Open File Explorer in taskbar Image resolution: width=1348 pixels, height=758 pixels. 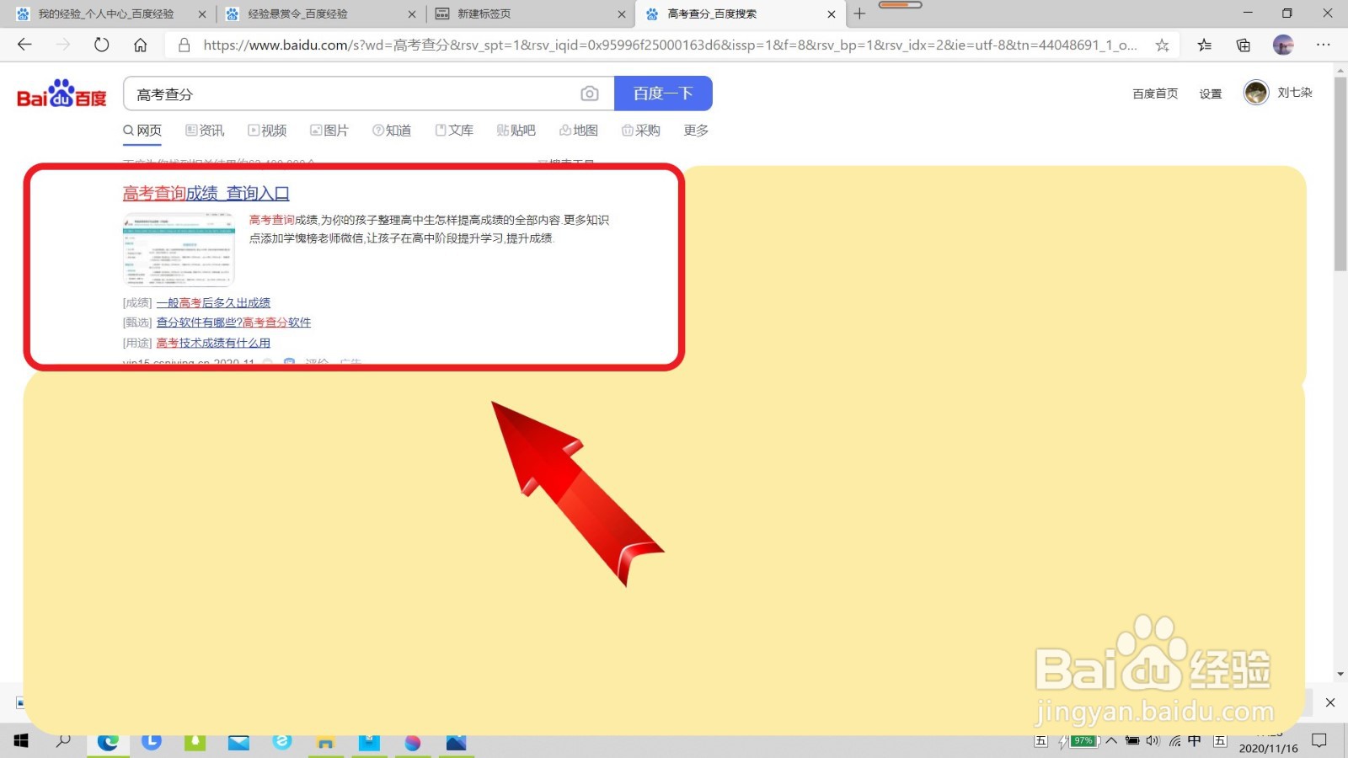325,742
